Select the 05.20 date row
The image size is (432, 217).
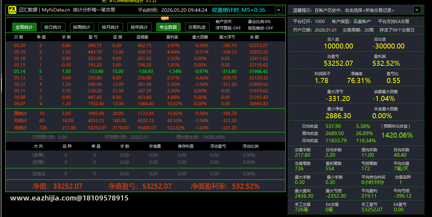pyautogui.click(x=145, y=45)
